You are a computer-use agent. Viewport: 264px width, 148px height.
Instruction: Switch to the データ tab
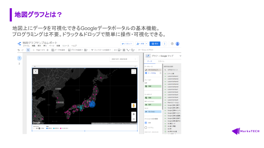(x=150, y=61)
